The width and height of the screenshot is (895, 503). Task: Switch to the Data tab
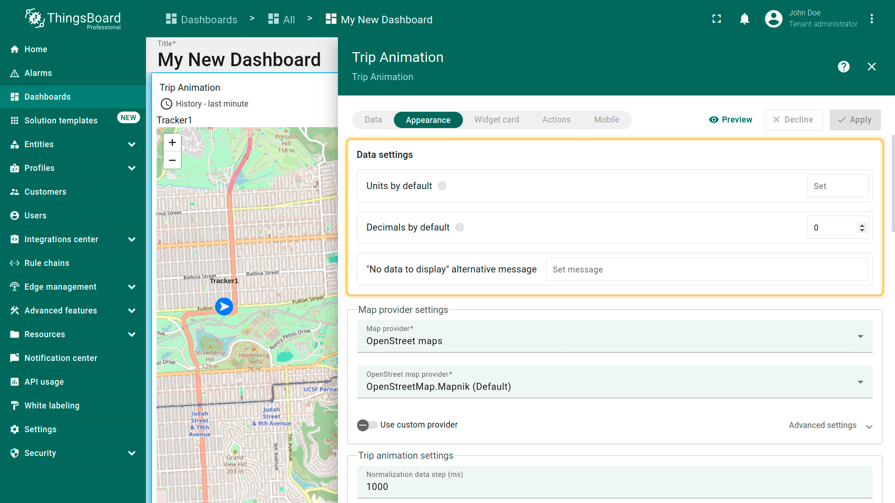pos(373,120)
